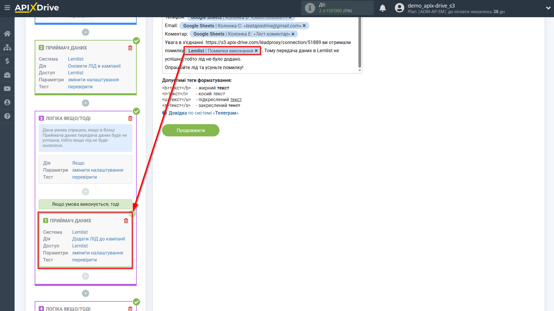Open the billing dollar sidebar icon
The image size is (554, 311).
point(7,61)
